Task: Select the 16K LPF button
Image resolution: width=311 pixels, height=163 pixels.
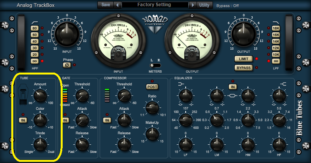Action: pyautogui.click(x=276, y=35)
